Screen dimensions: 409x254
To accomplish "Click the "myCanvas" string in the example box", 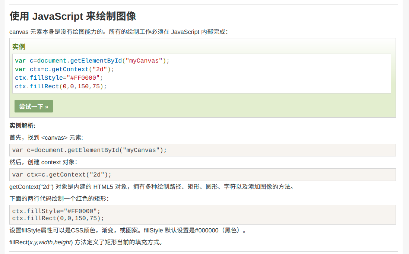I will tap(144, 61).
